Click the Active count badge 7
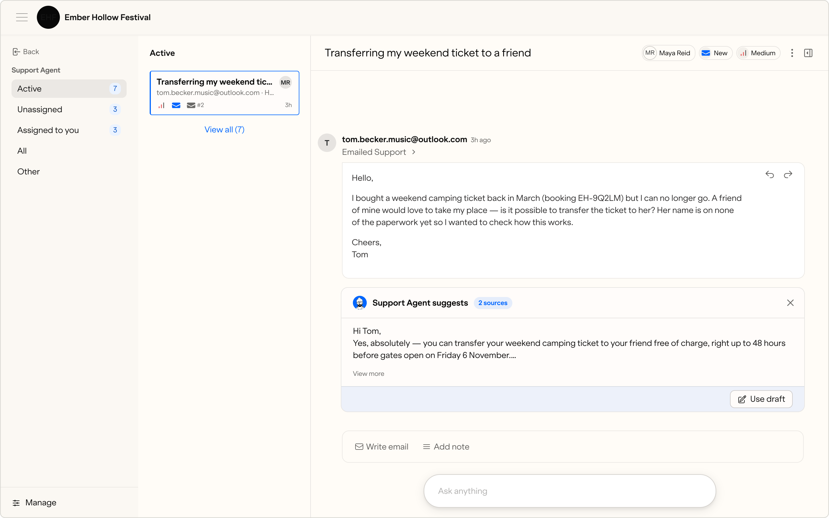Image resolution: width=829 pixels, height=518 pixels. click(x=115, y=89)
